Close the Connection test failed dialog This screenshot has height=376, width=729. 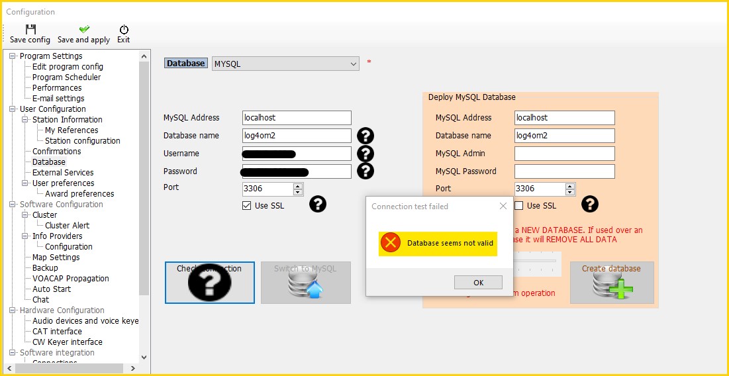(x=503, y=206)
